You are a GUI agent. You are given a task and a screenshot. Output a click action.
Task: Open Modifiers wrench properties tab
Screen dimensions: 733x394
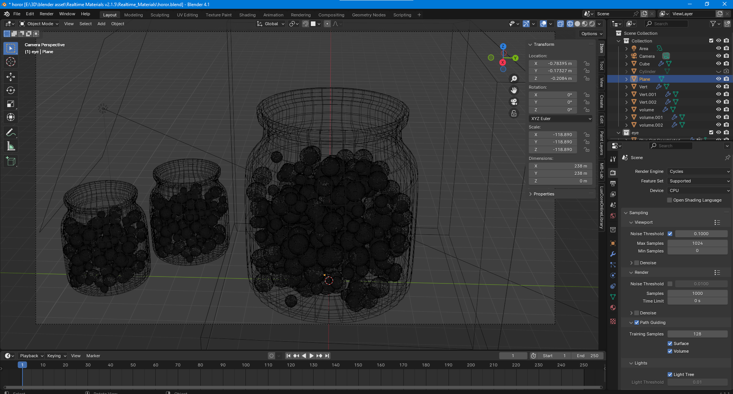(613, 254)
